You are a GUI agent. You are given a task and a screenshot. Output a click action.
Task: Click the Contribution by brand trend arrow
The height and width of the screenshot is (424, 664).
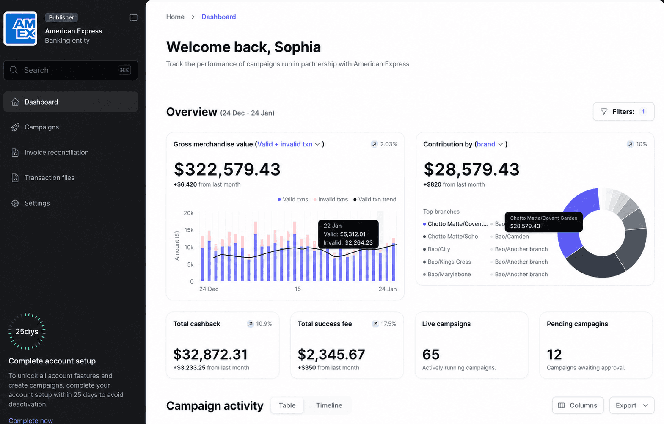630,144
